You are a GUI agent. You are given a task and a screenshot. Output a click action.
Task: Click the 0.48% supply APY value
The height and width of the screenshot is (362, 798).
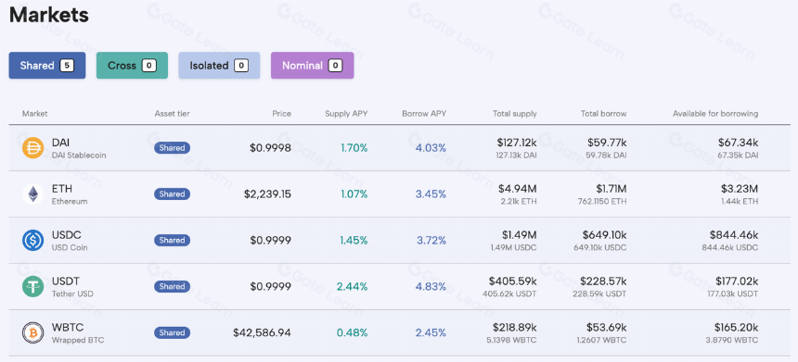click(x=353, y=332)
